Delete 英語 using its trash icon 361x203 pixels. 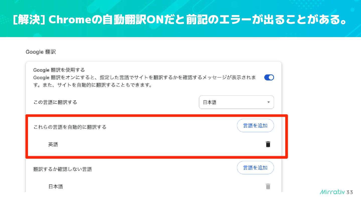point(268,144)
